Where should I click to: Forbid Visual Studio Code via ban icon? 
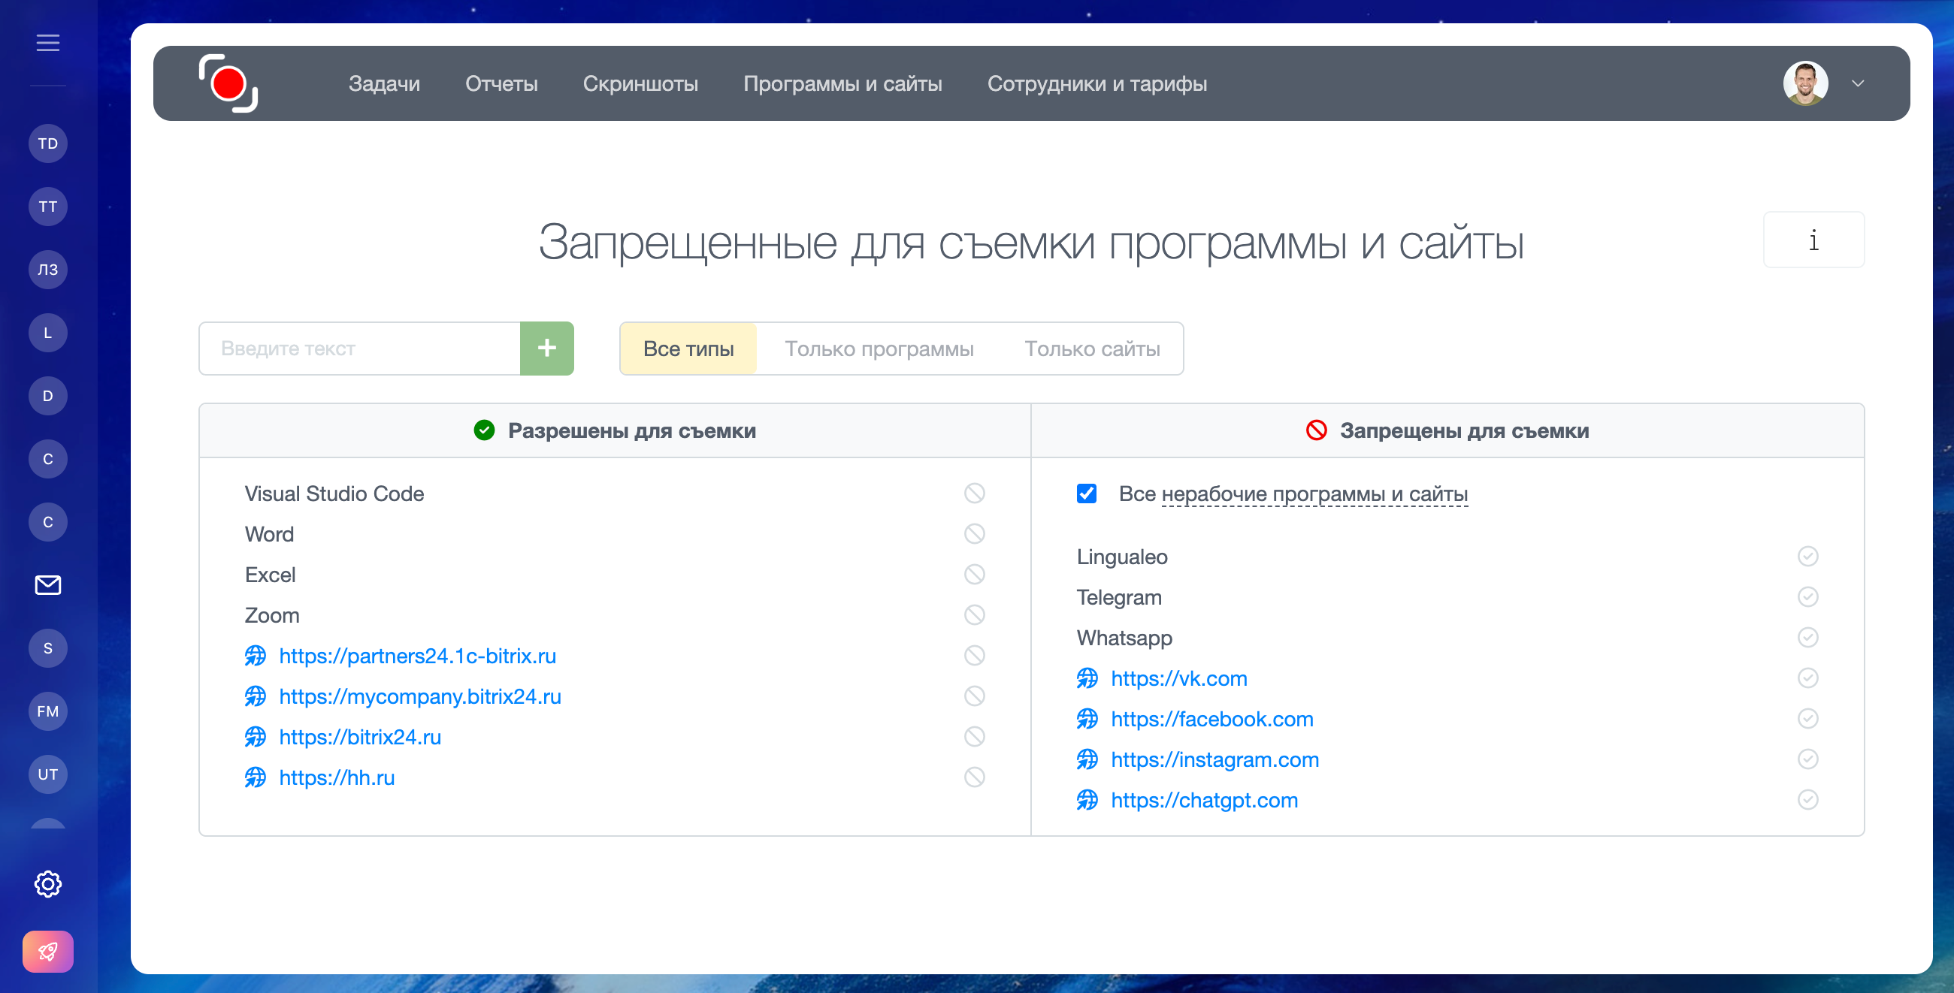click(x=974, y=493)
